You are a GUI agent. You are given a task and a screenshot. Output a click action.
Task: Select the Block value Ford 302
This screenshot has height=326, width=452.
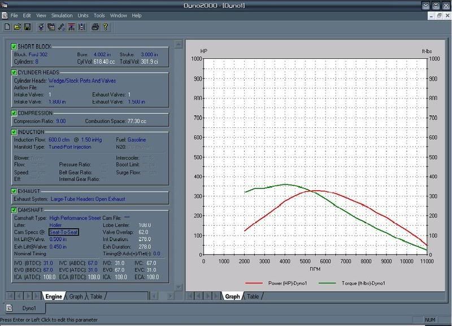[38, 54]
